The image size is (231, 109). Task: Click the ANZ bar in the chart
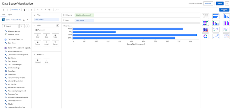[x=94, y=32]
